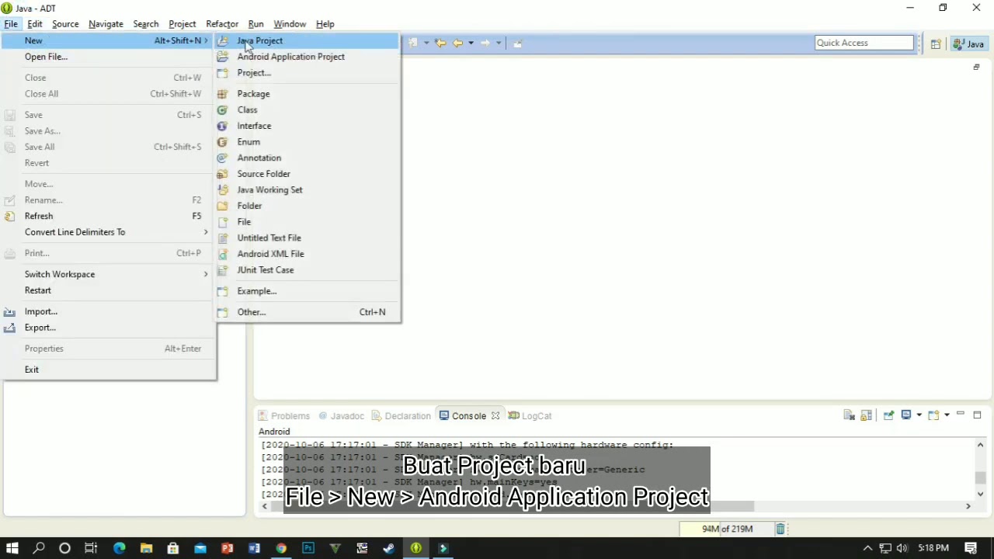The image size is (994, 559).
Task: Click the JUnit Test Case item icon
Action: [222, 270]
